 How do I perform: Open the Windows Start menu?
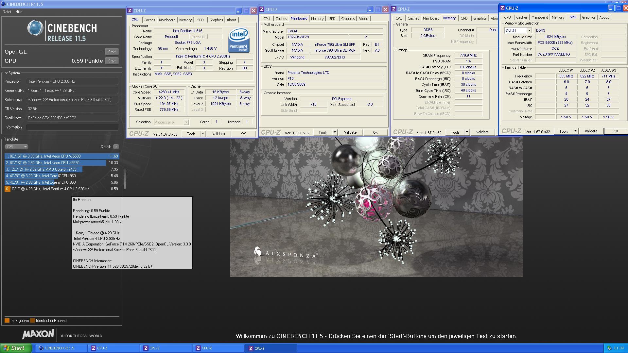tap(16, 348)
